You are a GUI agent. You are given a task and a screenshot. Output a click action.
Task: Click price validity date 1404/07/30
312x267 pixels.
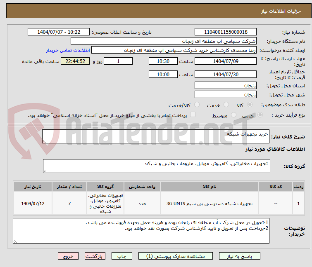click(x=226, y=75)
